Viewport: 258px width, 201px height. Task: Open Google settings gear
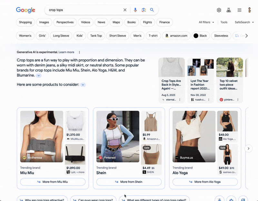(219, 10)
